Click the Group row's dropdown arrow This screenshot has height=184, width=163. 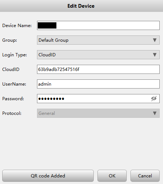pyautogui.click(x=155, y=40)
